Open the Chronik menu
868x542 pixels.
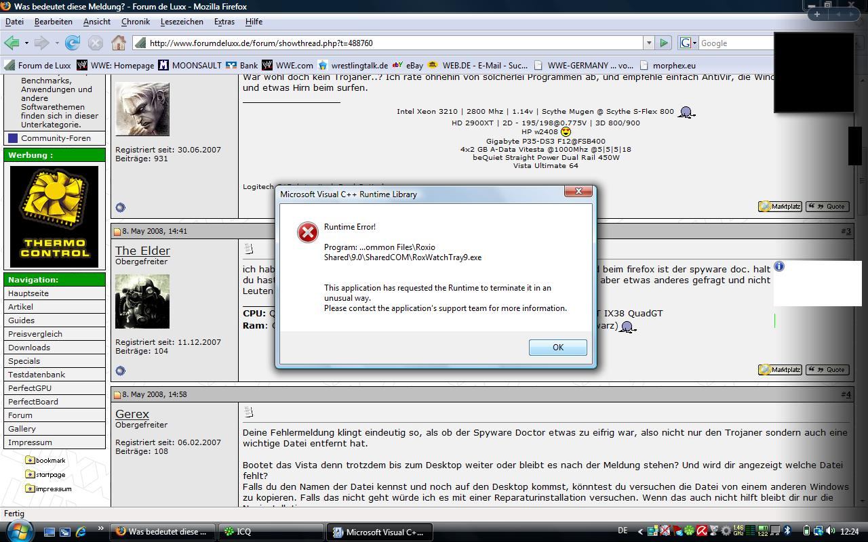click(136, 22)
